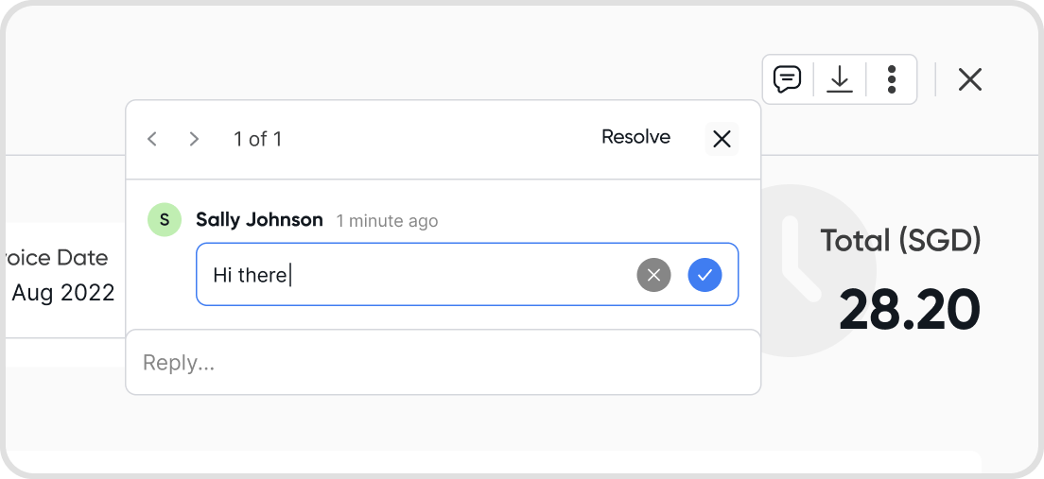The image size is (1044, 479).
Task: Click the Sally Johnson author name
Action: pos(259,220)
